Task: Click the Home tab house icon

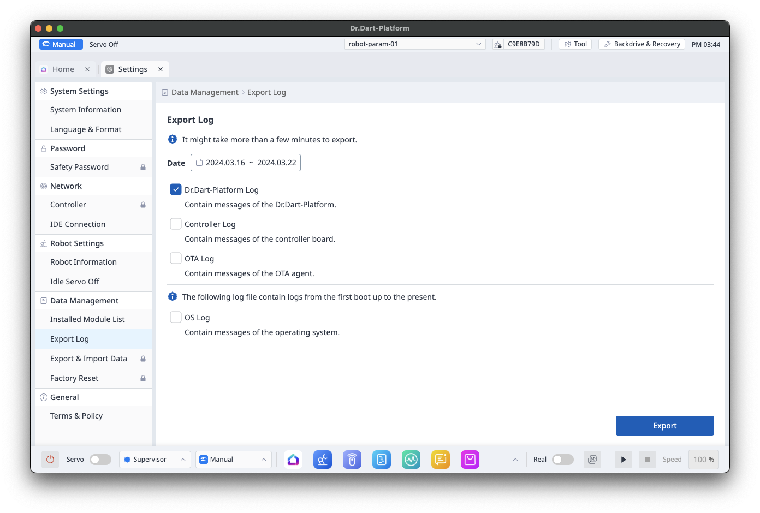Action: click(x=44, y=69)
